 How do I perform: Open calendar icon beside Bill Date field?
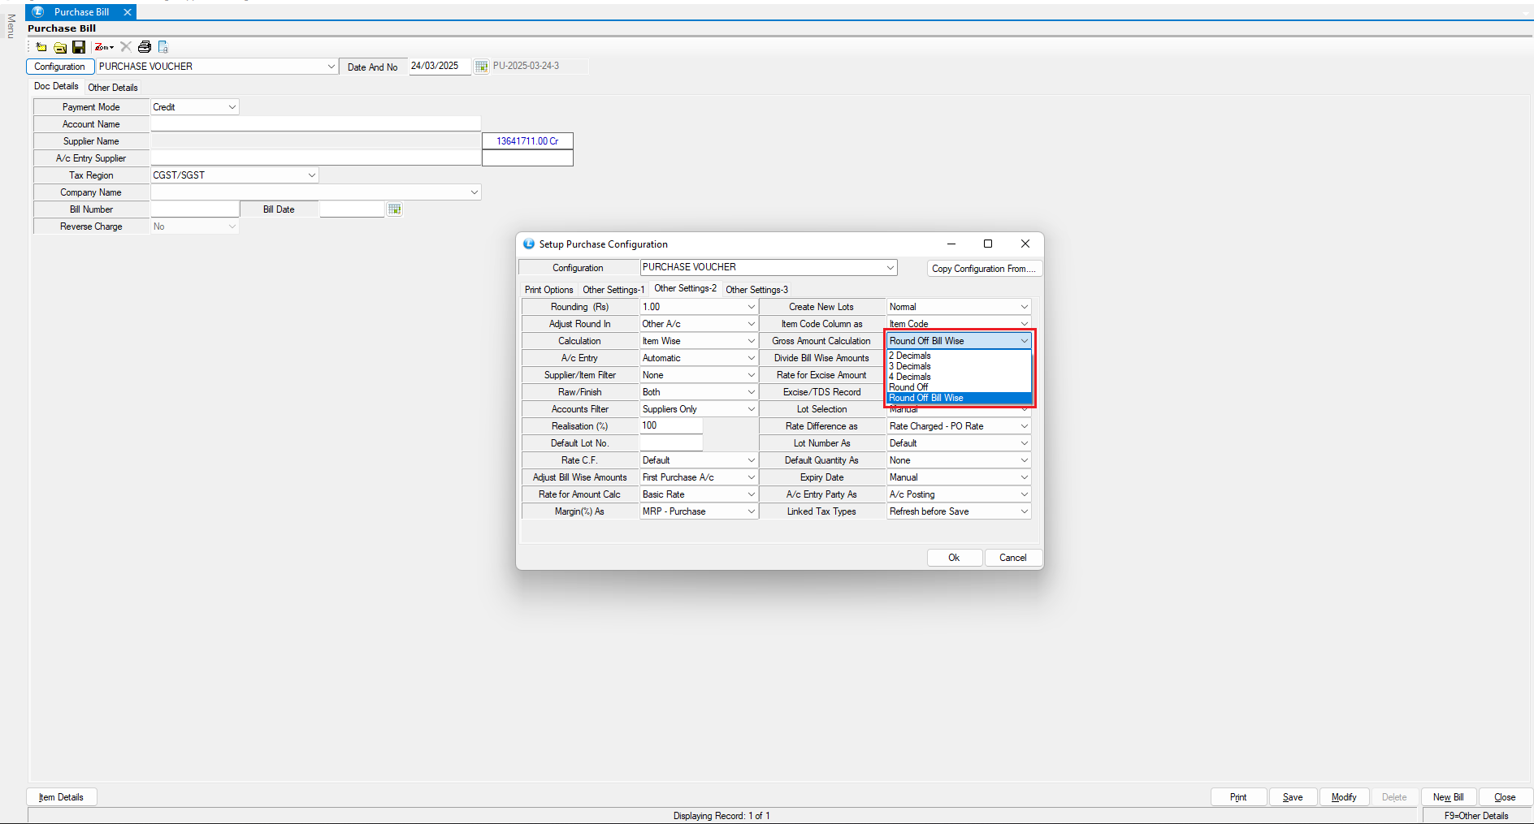pyautogui.click(x=395, y=209)
